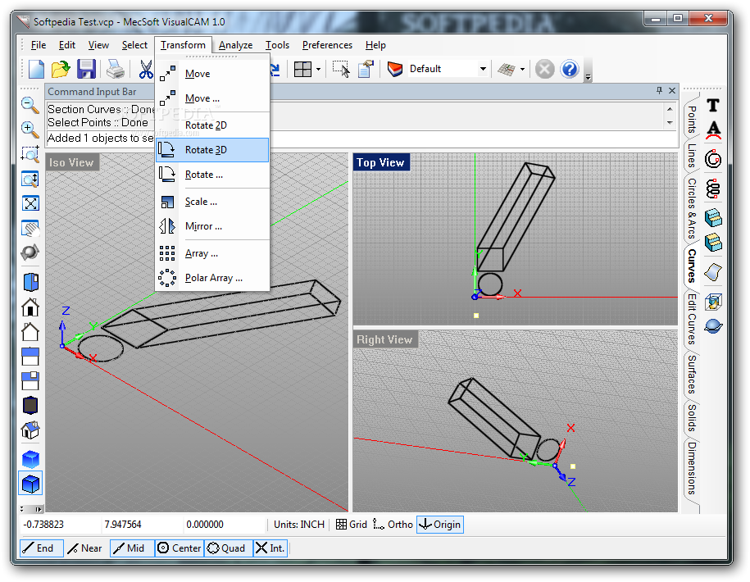Switch to the Circles & Arcs tab
This screenshot has height=582, width=750.
click(x=692, y=208)
